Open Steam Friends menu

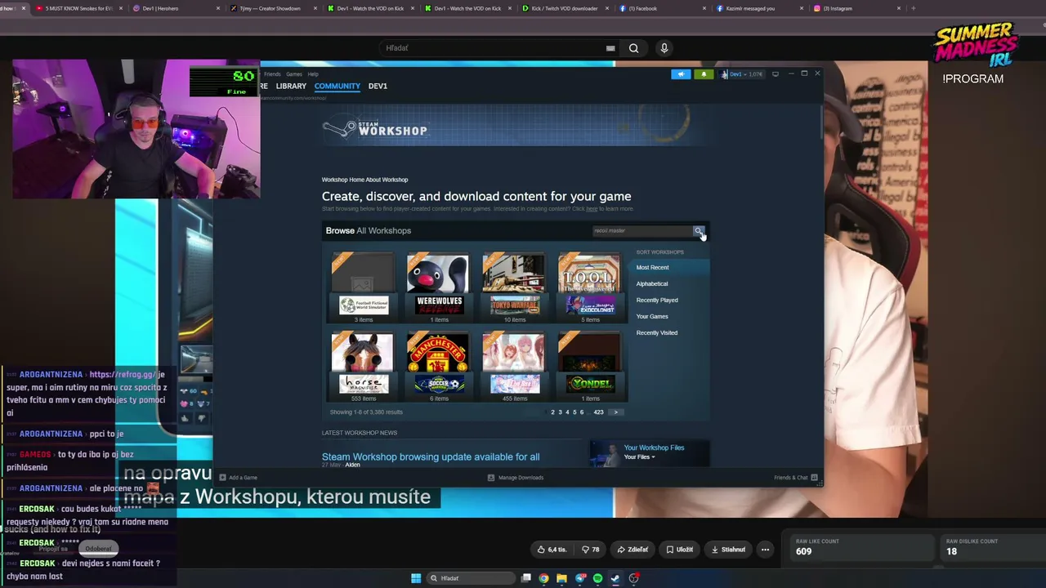click(x=272, y=74)
